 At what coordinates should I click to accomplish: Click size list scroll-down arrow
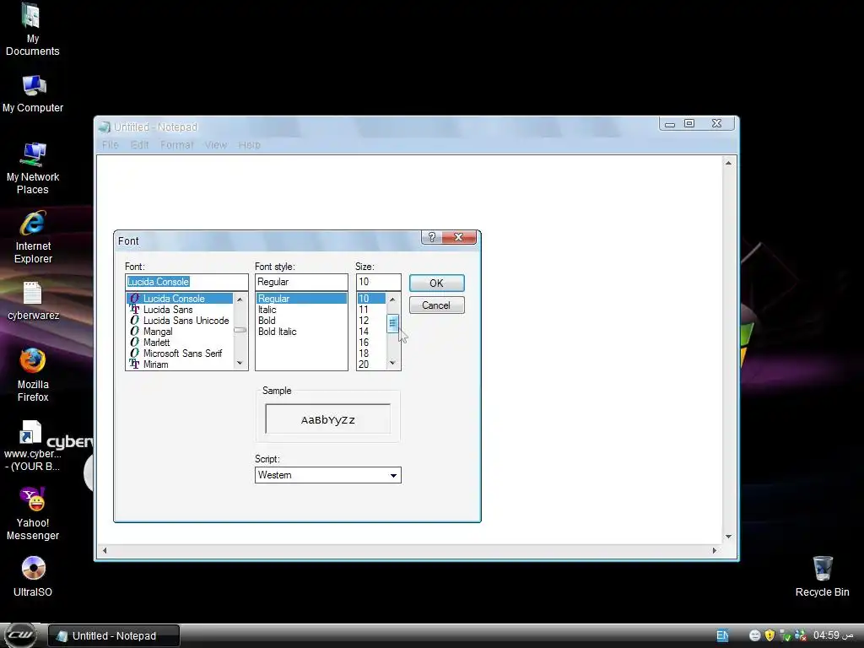[x=392, y=363]
